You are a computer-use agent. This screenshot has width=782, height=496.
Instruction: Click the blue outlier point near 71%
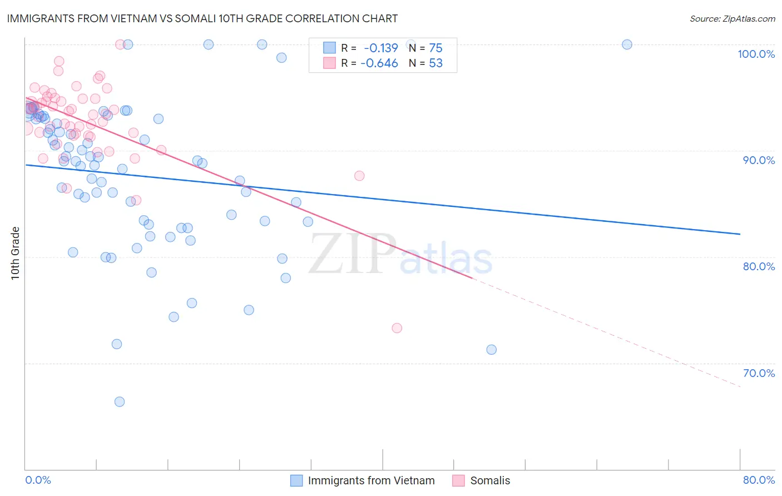(x=491, y=350)
